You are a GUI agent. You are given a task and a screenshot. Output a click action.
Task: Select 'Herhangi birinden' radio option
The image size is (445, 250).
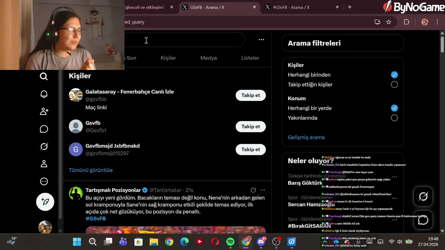click(394, 75)
